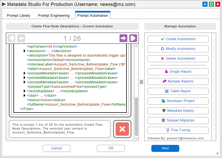222x158 pixels.
Task: Switch to Prompt Engineering tab
Action: (54, 16)
